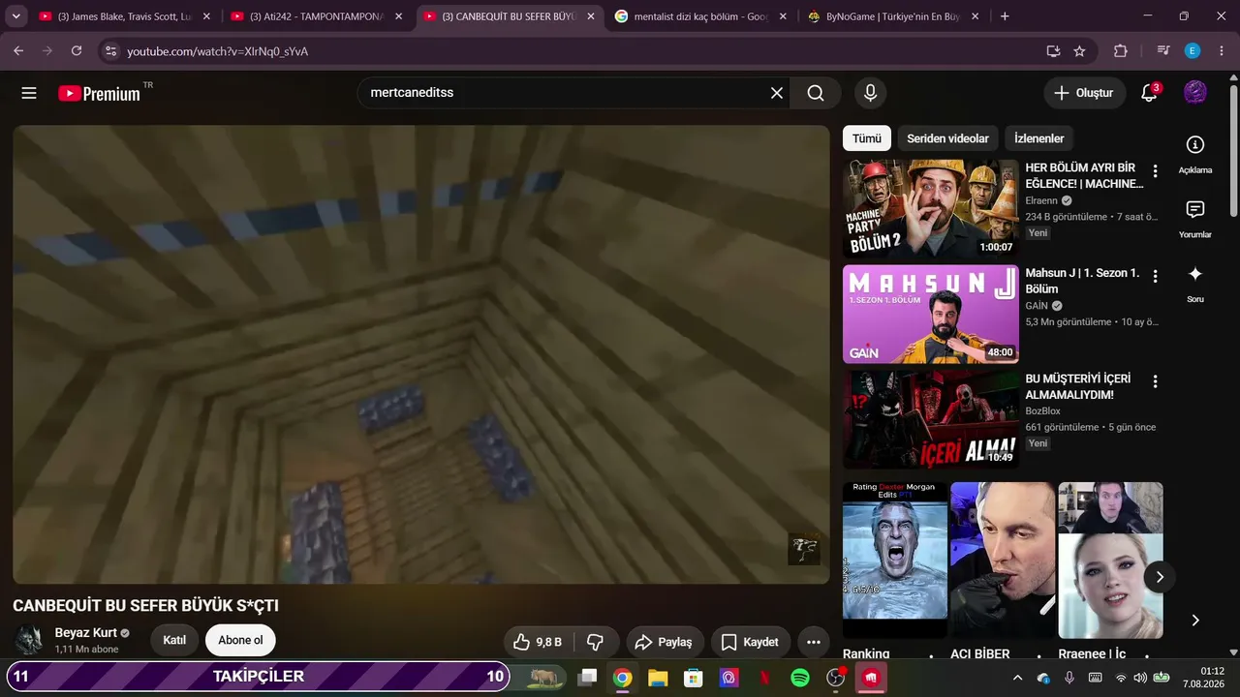
Task: Clear the search text with the X
Action: 777,93
